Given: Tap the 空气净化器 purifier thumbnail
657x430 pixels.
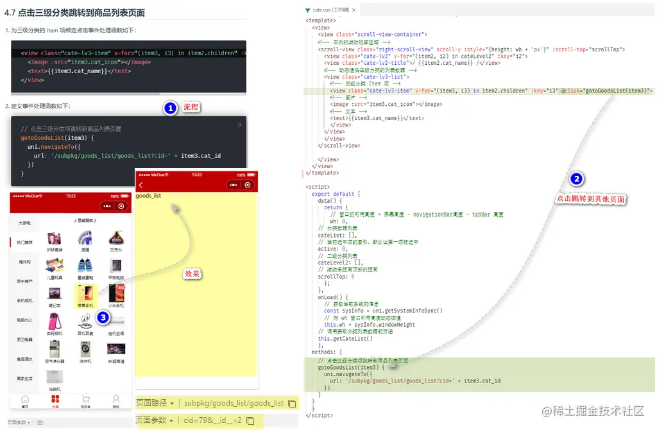Looking at the screenshot, I should 55,349.
